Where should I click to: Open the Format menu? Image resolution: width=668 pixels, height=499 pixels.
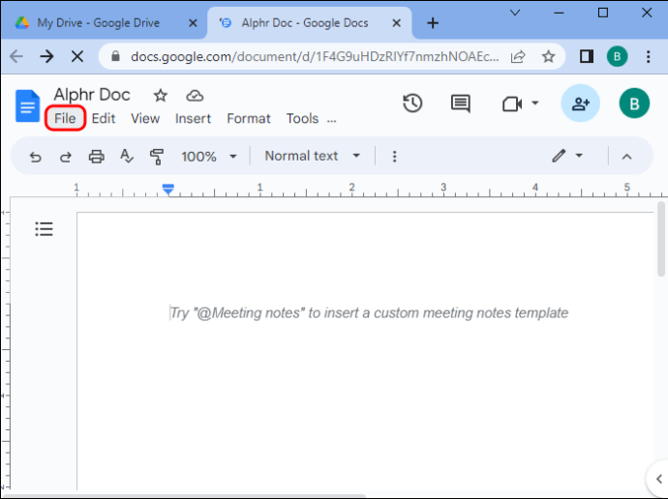pos(249,118)
